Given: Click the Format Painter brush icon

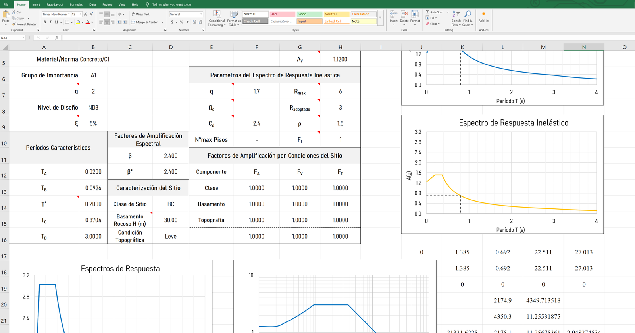Looking at the screenshot, I should 14,24.
